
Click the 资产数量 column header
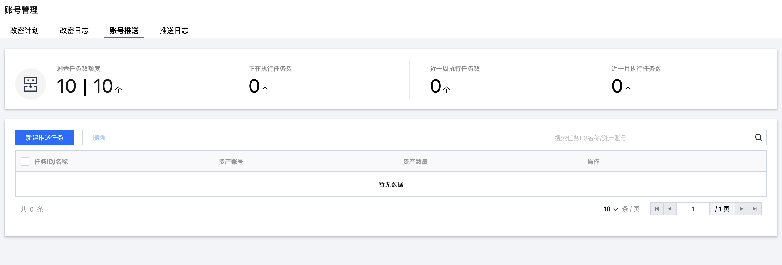click(x=415, y=162)
